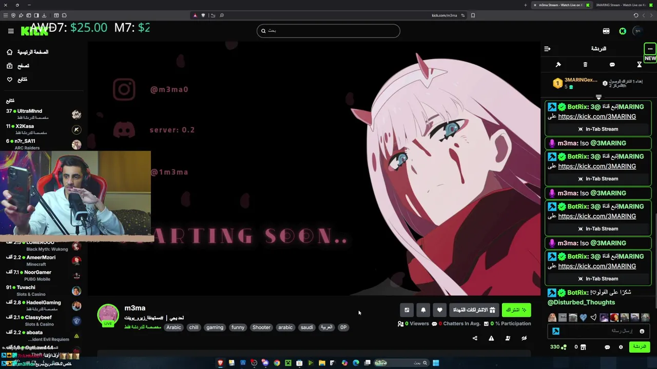Viewport: 657px width, 369px height.
Task: Click the kick.com/m3ma address bar
Action: (444, 15)
